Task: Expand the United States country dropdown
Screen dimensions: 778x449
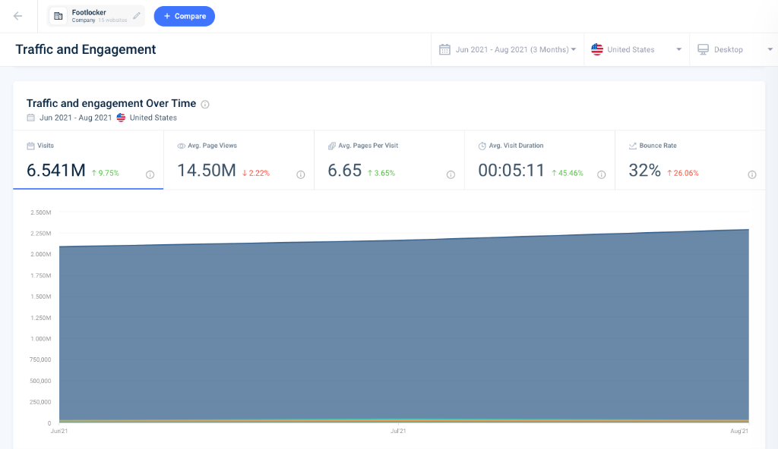Action: click(x=637, y=49)
